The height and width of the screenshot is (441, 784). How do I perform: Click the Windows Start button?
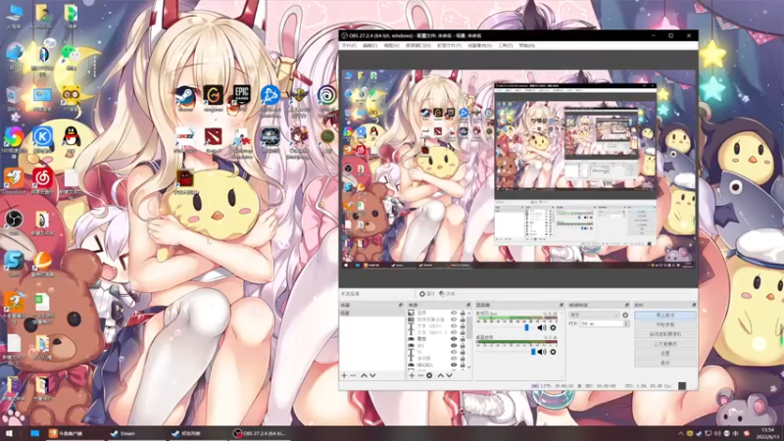(9, 433)
